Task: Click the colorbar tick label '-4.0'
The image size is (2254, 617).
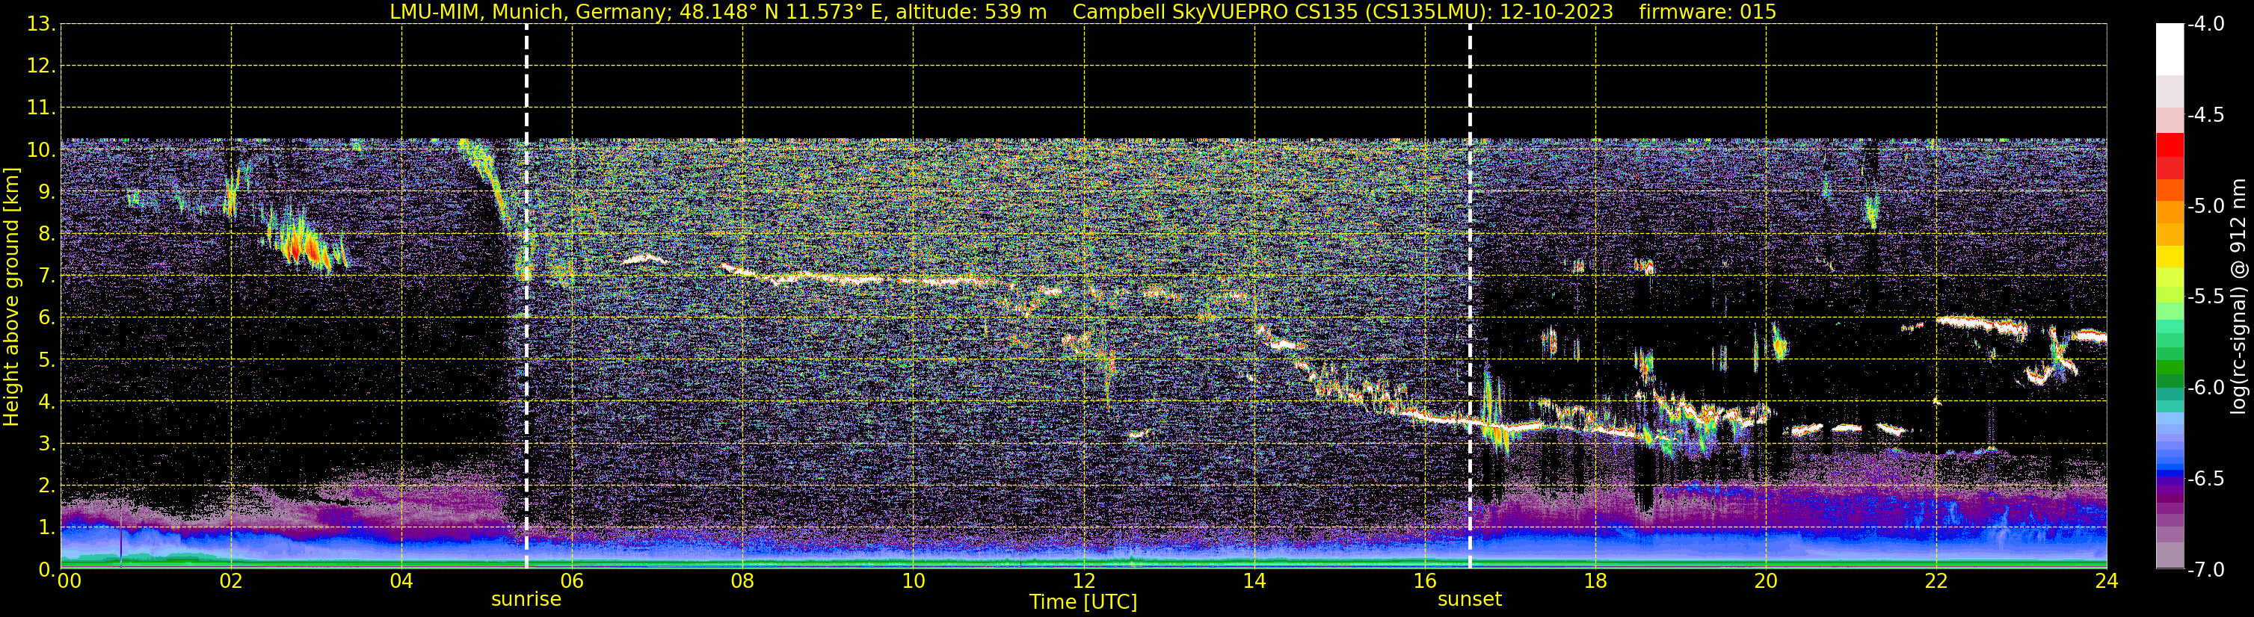Action: coord(2206,25)
